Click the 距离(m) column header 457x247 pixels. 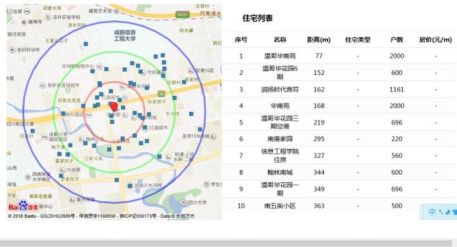pos(319,39)
